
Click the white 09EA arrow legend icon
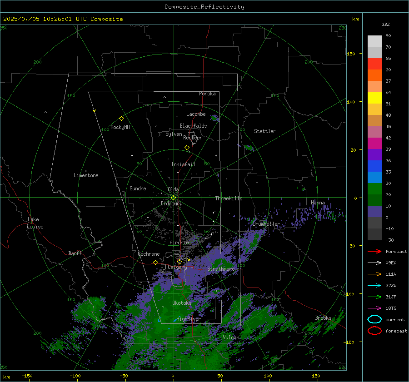click(x=374, y=263)
